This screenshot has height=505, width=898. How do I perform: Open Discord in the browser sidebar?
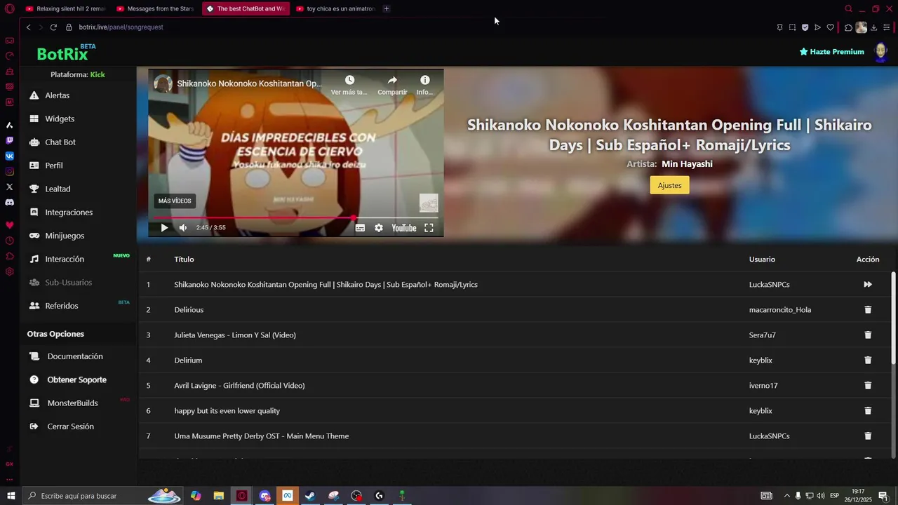tap(9, 202)
